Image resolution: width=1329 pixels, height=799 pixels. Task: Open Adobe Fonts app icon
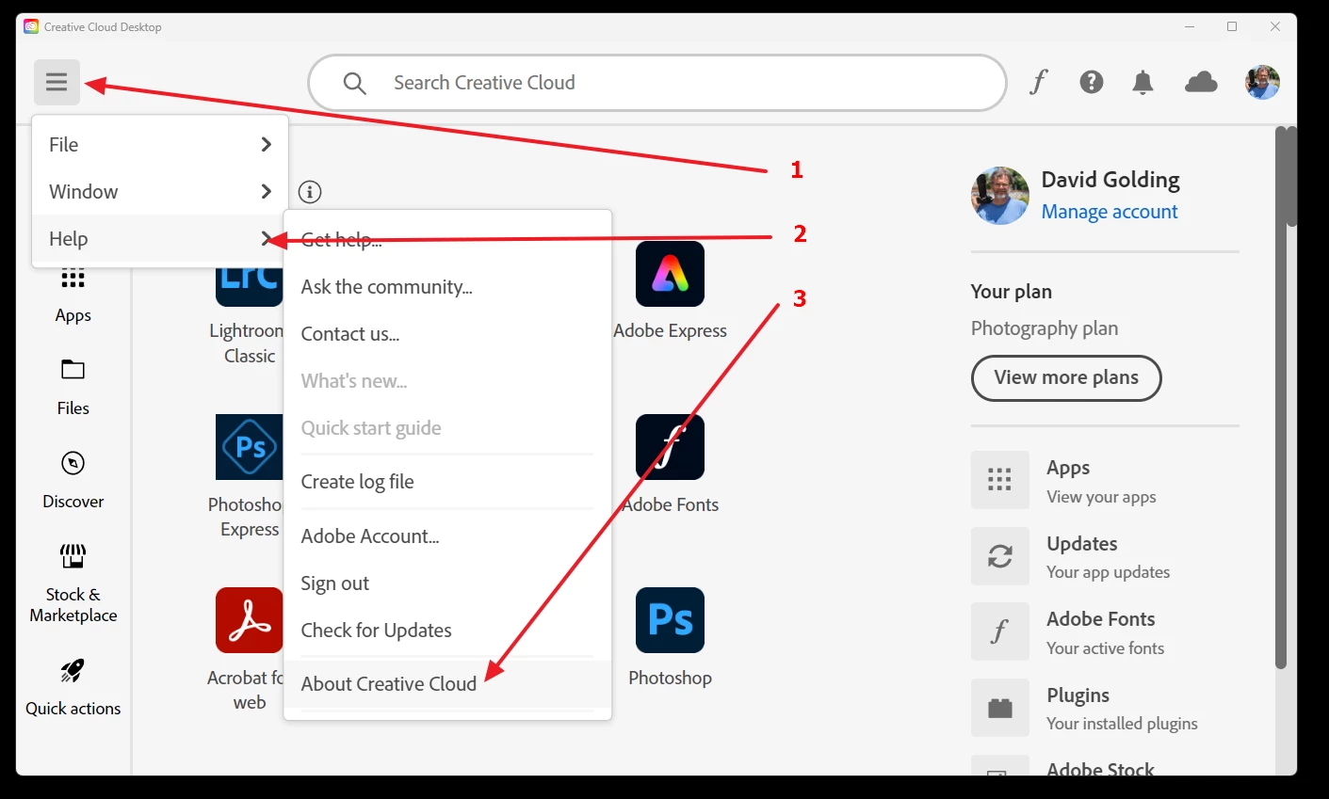pos(670,447)
